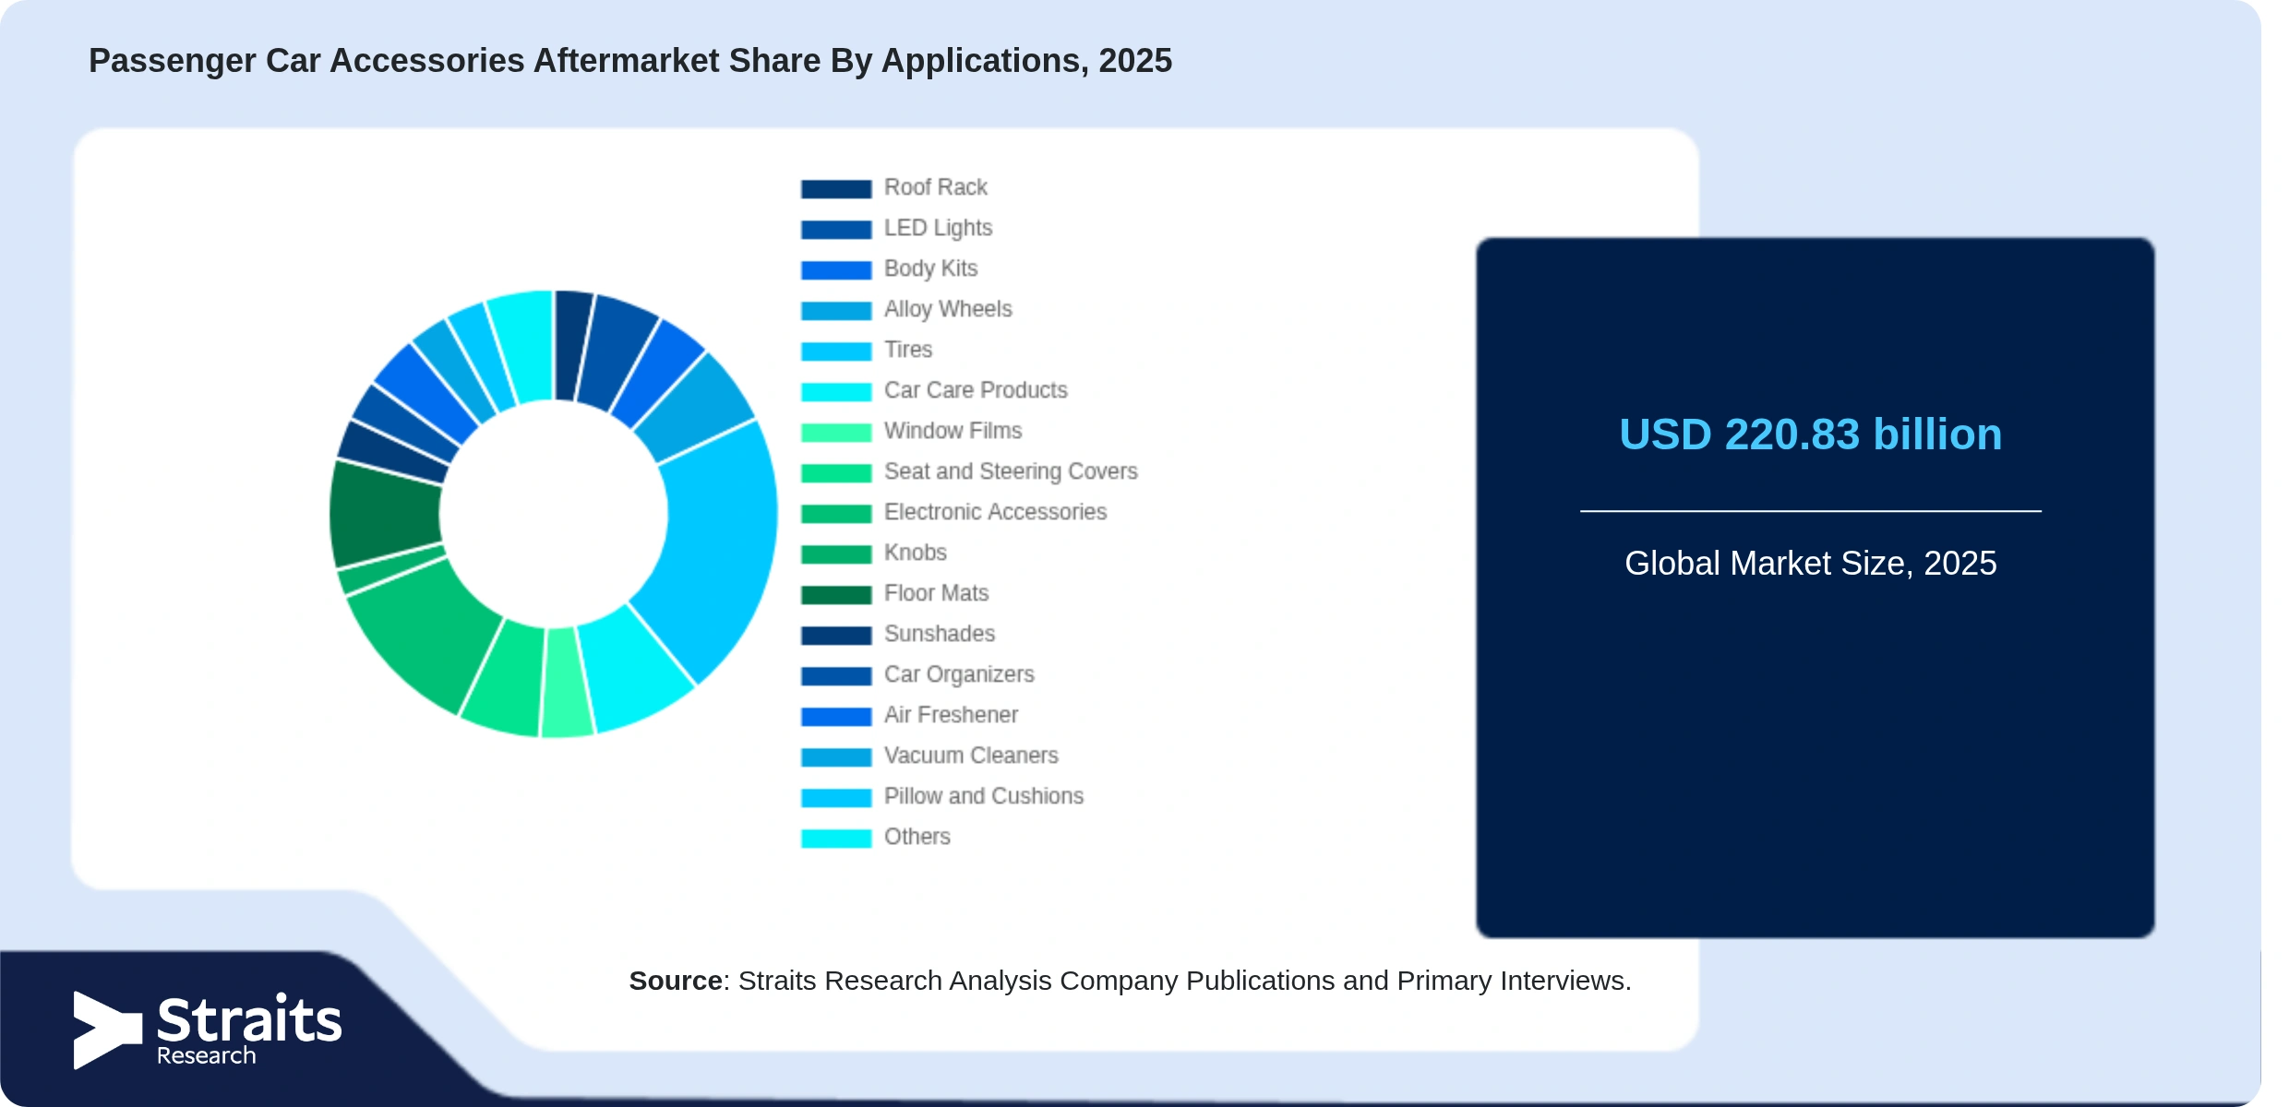
Task: Click the Pillow and Cushions label
Action: tap(984, 796)
